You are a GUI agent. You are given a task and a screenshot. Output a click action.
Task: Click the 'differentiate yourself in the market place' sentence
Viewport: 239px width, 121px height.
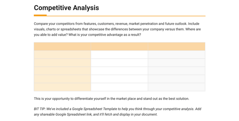click(x=111, y=99)
